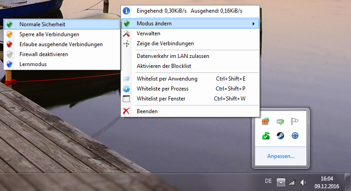Click the red X exit icon

[x=126, y=111]
